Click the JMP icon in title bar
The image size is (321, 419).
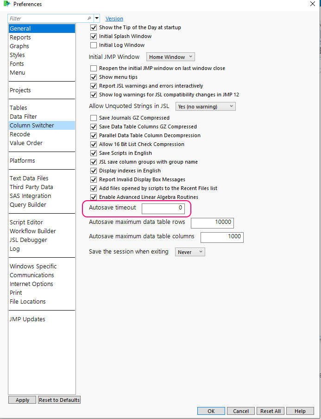(7, 4)
